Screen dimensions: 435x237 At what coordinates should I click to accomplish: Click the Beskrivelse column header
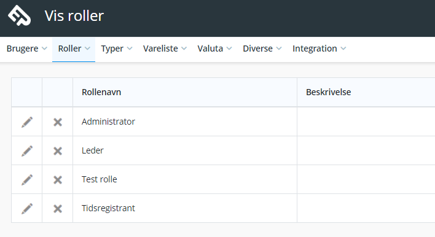329,92
